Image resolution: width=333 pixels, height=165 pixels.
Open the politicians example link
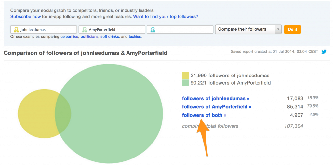point(89,36)
